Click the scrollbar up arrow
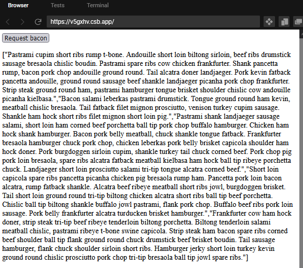This screenshot has width=303, height=268. [301, 34]
